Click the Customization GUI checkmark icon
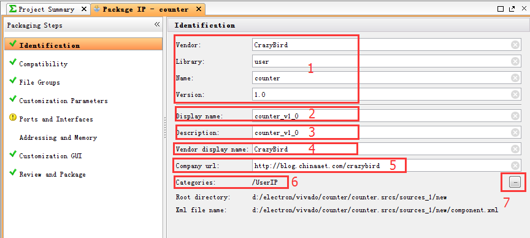 pyautogui.click(x=13, y=154)
